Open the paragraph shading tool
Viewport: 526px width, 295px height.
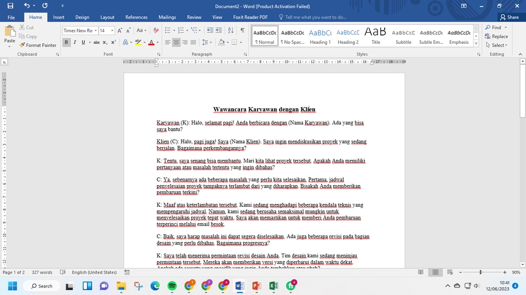[221, 42]
